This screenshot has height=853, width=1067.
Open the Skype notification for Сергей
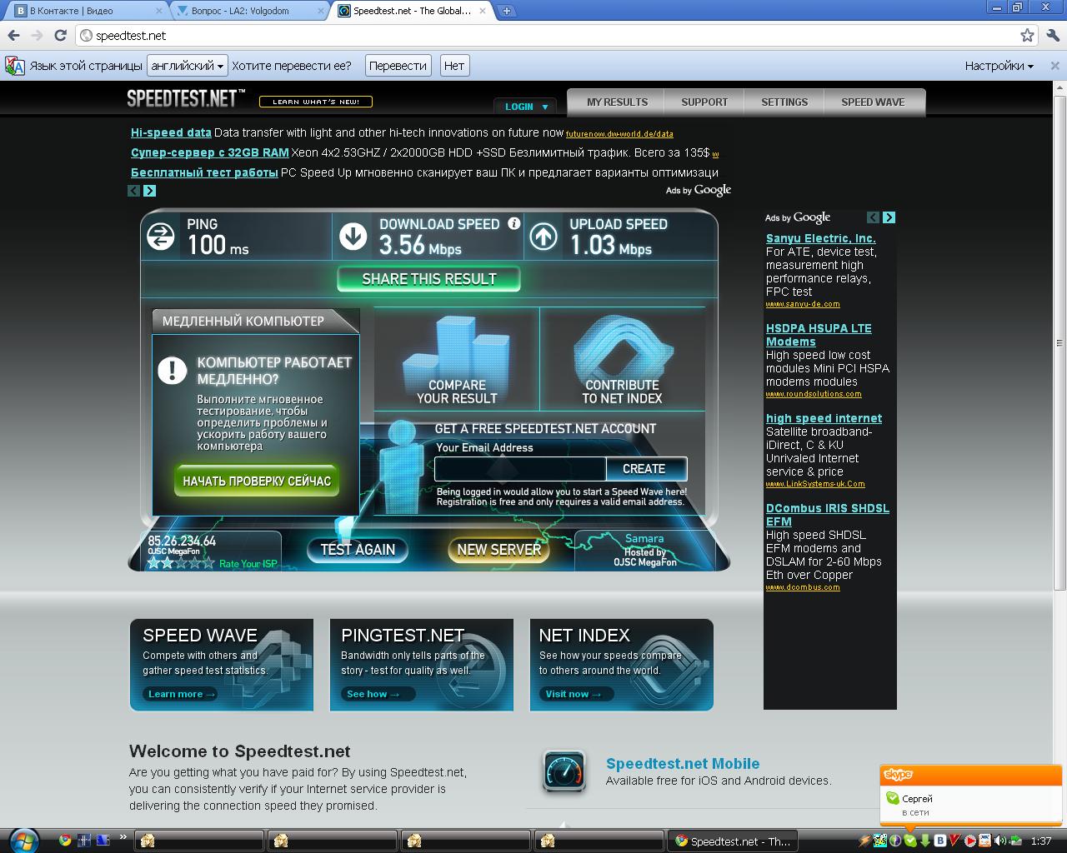pyautogui.click(x=971, y=805)
